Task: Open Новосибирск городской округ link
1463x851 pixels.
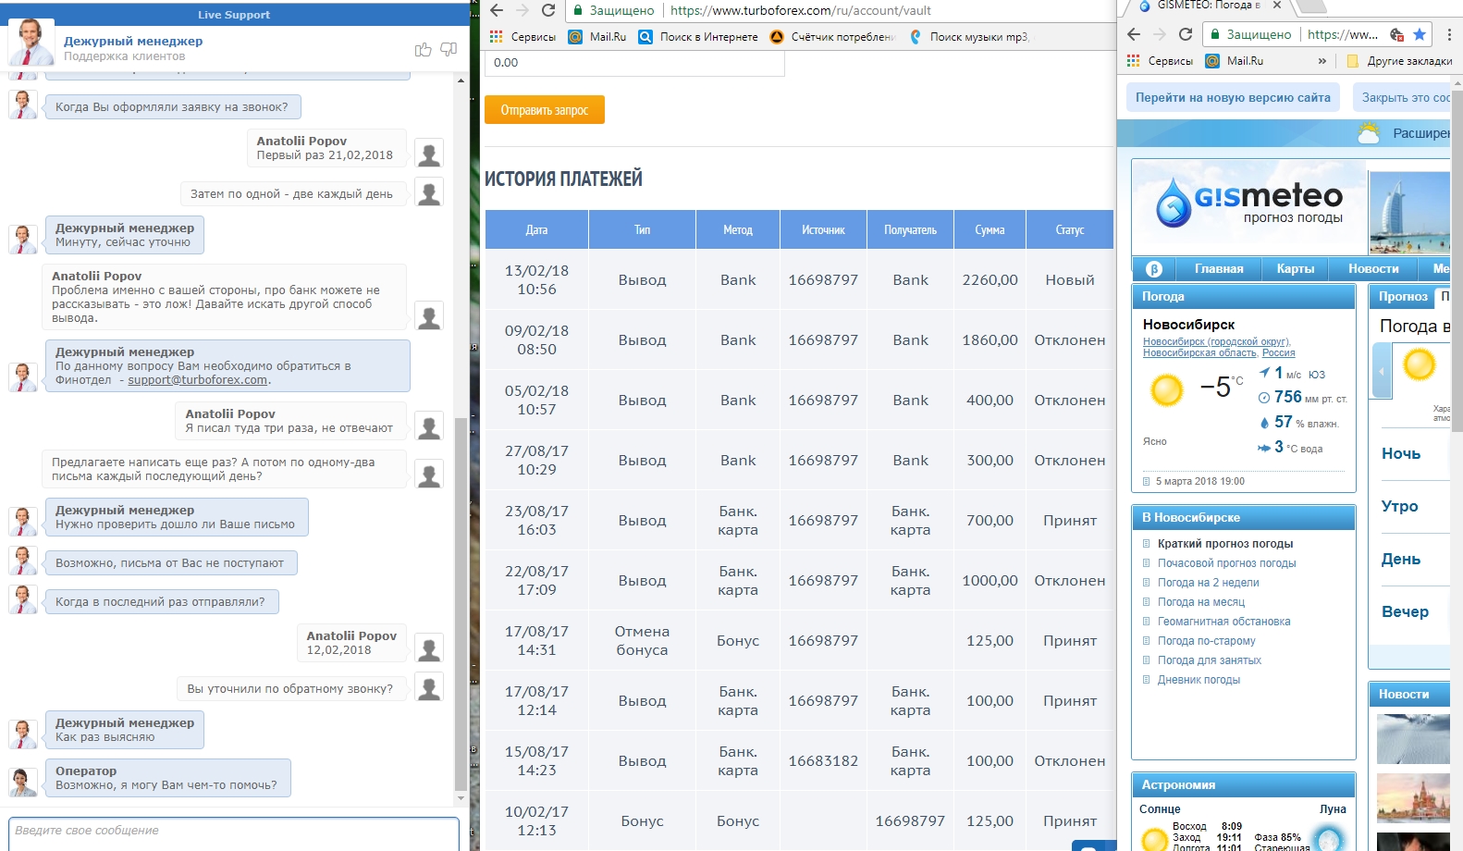Action: point(1216,341)
